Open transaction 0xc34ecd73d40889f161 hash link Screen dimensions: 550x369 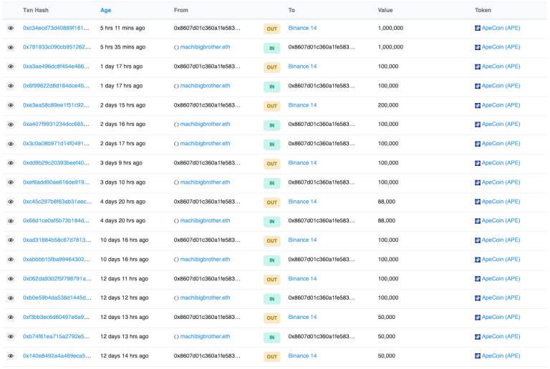pos(56,28)
